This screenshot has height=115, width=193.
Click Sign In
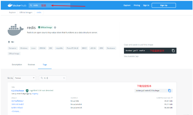point(146,5)
